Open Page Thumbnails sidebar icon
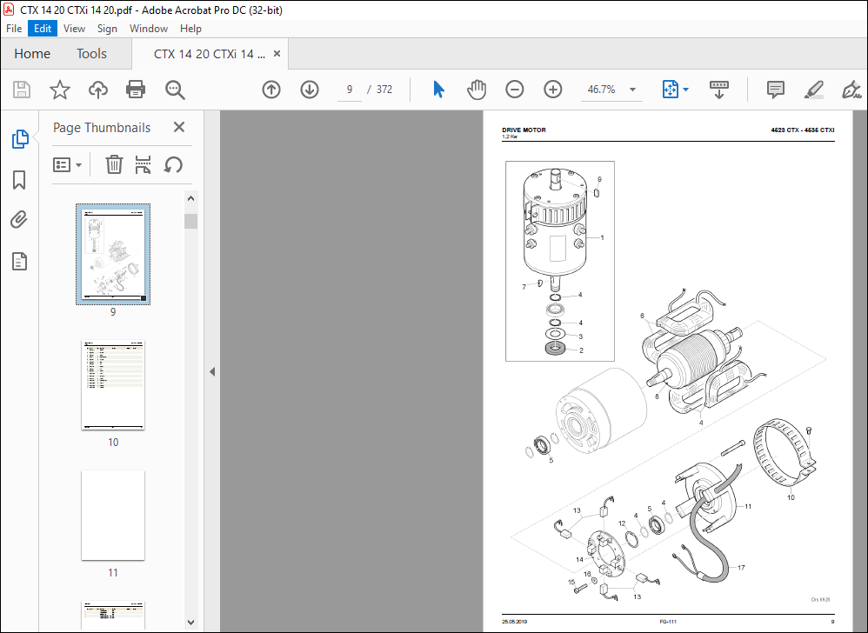Image resolution: width=868 pixels, height=633 pixels. (20, 139)
